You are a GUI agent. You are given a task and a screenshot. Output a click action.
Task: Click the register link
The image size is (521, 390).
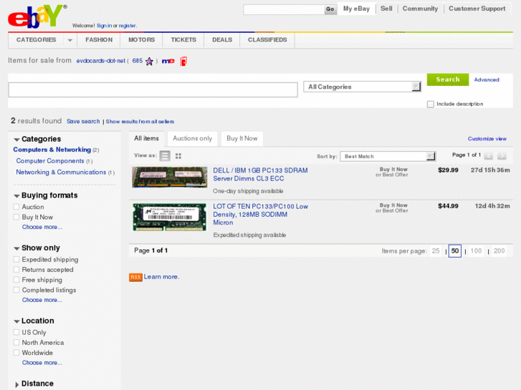coord(128,26)
